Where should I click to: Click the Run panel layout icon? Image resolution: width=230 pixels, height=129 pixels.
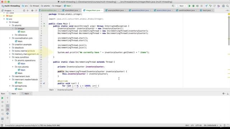point(3,119)
